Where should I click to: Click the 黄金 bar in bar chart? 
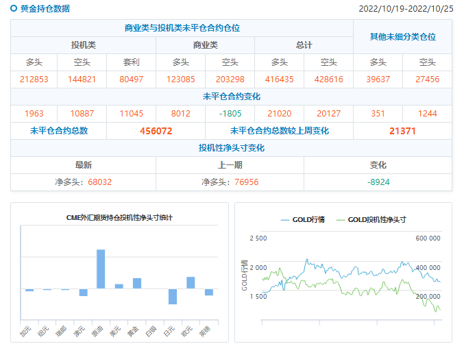[137, 283]
